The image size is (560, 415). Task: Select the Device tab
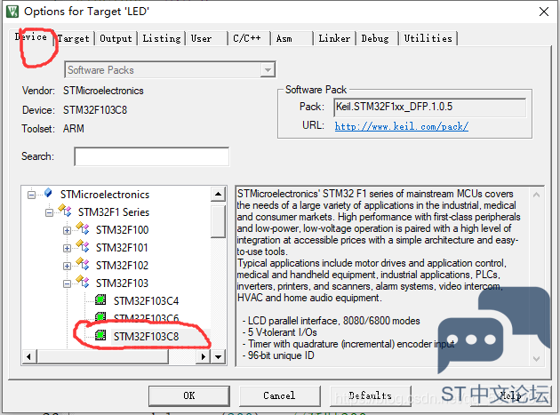tap(31, 36)
